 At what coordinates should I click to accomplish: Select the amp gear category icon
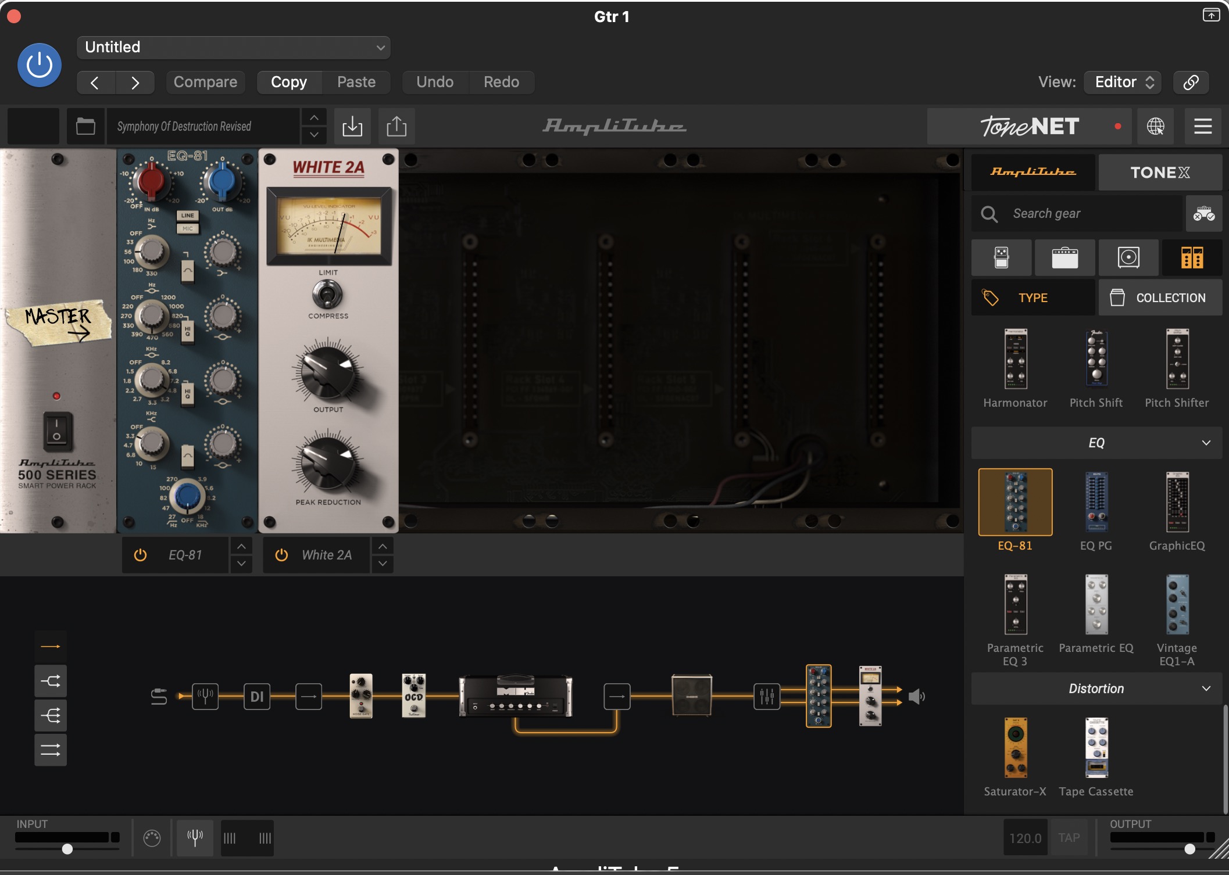1064,257
